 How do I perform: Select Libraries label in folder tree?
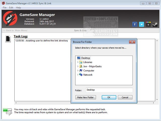pyautogui.click(x=88, y=62)
